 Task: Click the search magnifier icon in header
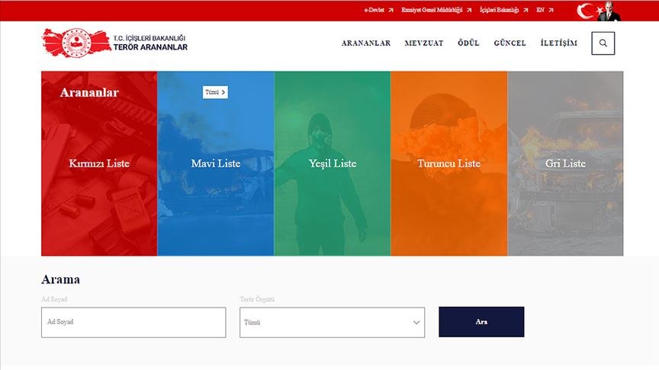(x=603, y=43)
